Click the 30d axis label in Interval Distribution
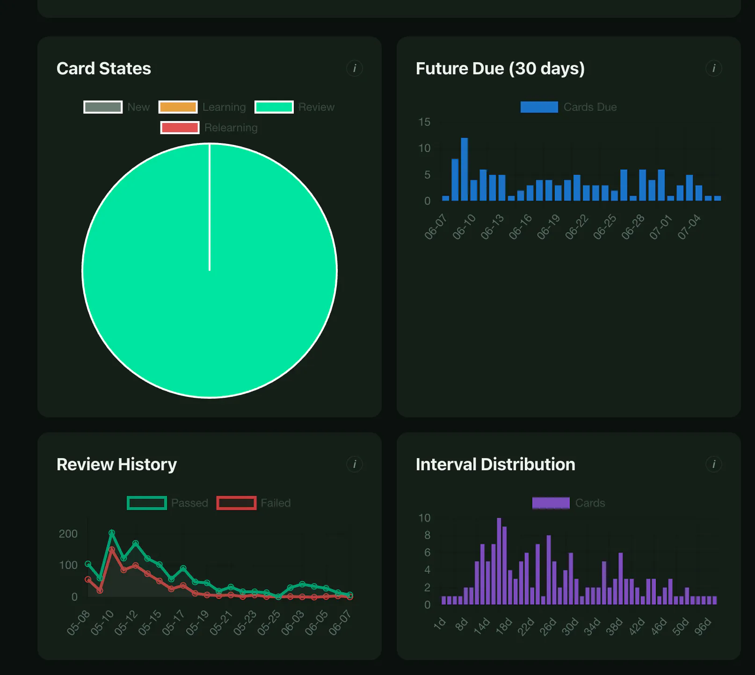Viewport: 755px width, 675px height. pos(570,626)
